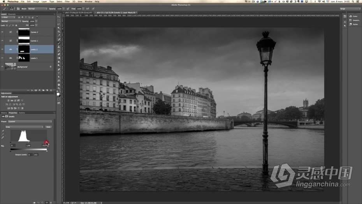Click the midtone input value field 1.00

(x=28, y=145)
